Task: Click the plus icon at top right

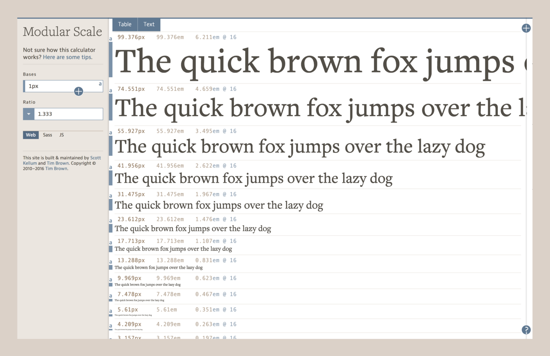Action: (526, 28)
